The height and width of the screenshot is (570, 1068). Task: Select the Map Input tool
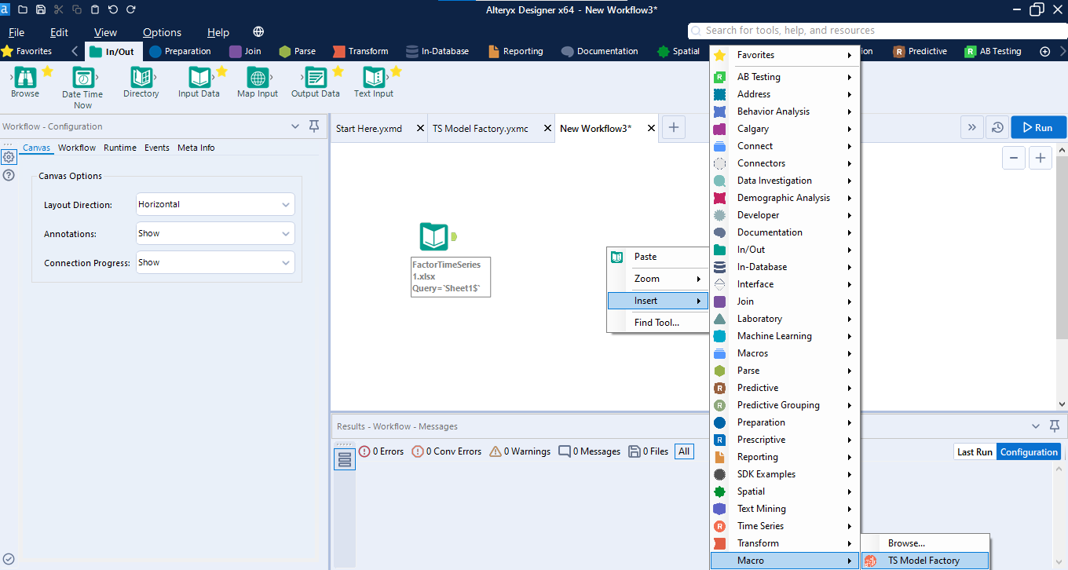tap(257, 79)
